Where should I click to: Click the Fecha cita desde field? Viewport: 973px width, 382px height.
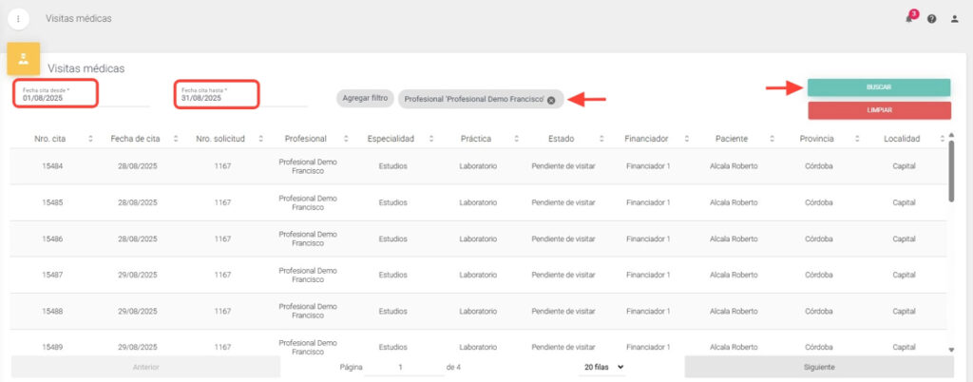pyautogui.click(x=57, y=98)
